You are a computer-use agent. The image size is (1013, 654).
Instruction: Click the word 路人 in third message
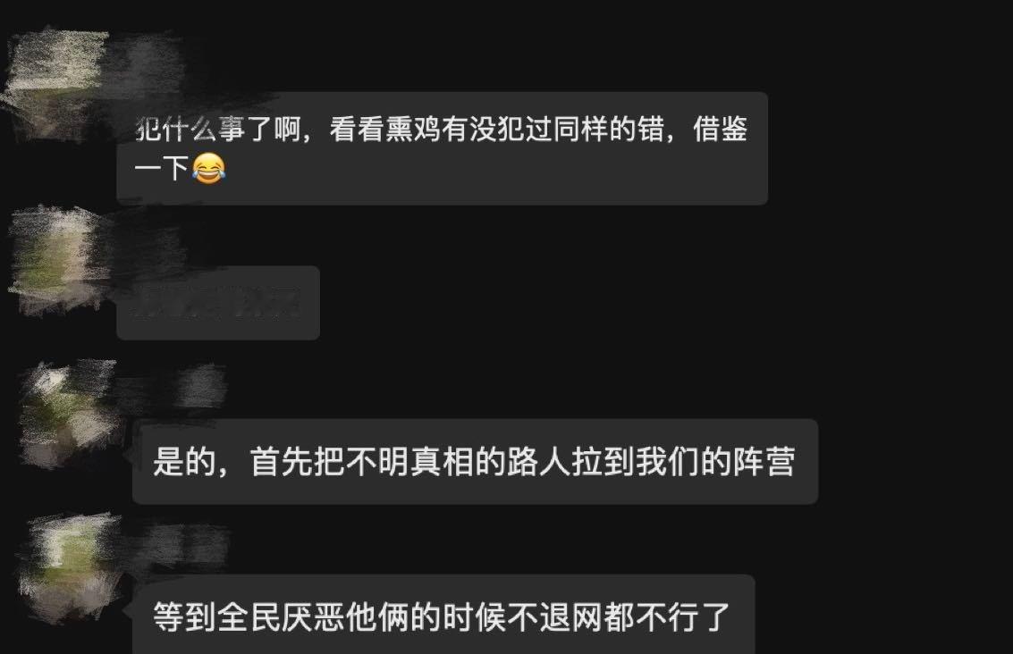538,462
